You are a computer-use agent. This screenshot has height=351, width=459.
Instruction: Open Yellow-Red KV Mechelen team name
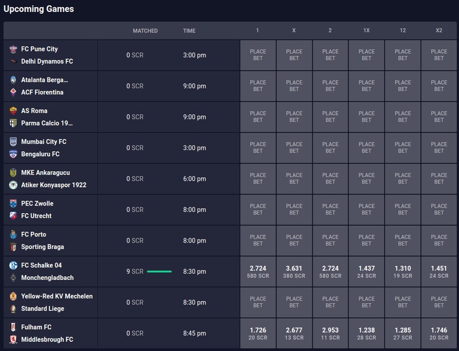57,297
